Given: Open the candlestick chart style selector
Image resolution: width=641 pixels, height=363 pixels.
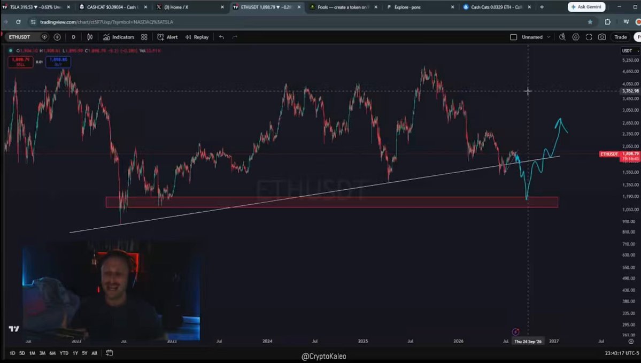Looking at the screenshot, I should pyautogui.click(x=90, y=37).
